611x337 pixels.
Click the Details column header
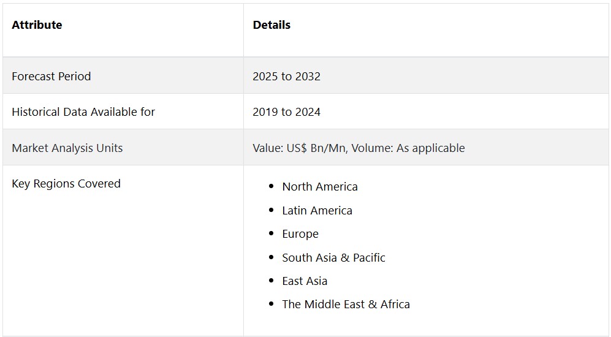pyautogui.click(x=271, y=25)
